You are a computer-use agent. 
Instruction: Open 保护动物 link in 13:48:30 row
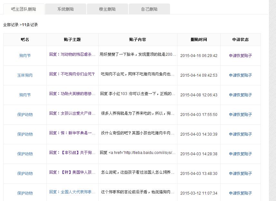coord(25,174)
